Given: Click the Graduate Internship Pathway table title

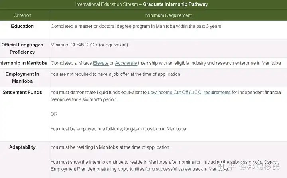Looking at the screenshot, I should click(142, 4).
